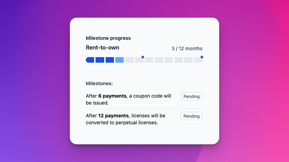Click the "Rent-to-own" heading

[102, 48]
